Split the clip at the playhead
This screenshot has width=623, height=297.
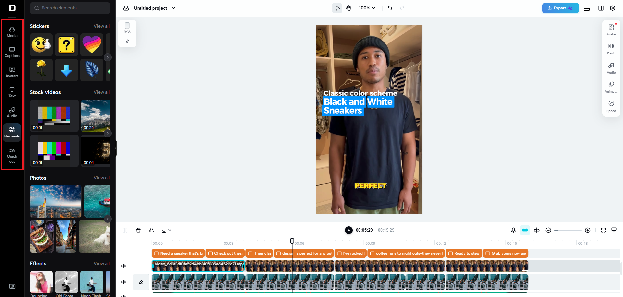[x=125, y=230]
